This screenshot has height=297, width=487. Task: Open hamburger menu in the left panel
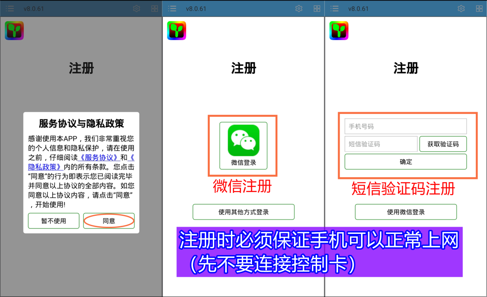click(x=10, y=9)
